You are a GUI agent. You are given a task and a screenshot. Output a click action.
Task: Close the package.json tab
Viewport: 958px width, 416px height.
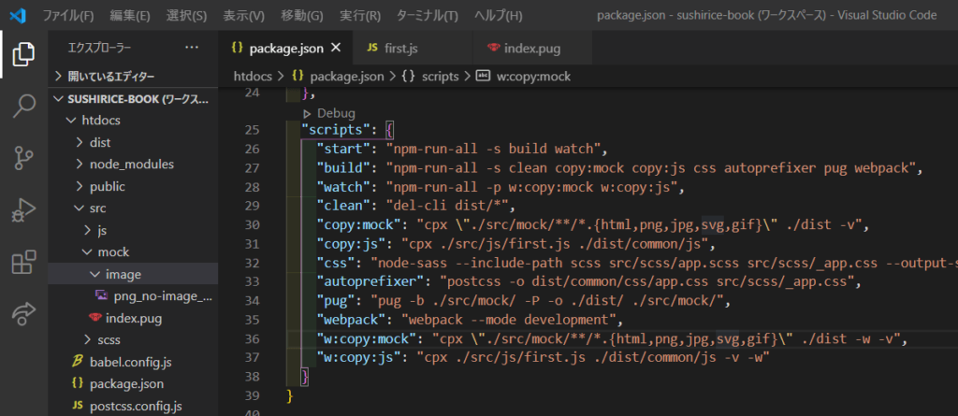[x=336, y=49]
